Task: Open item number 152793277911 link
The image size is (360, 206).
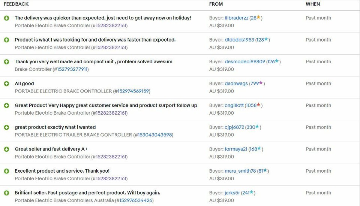Action: click(x=72, y=69)
